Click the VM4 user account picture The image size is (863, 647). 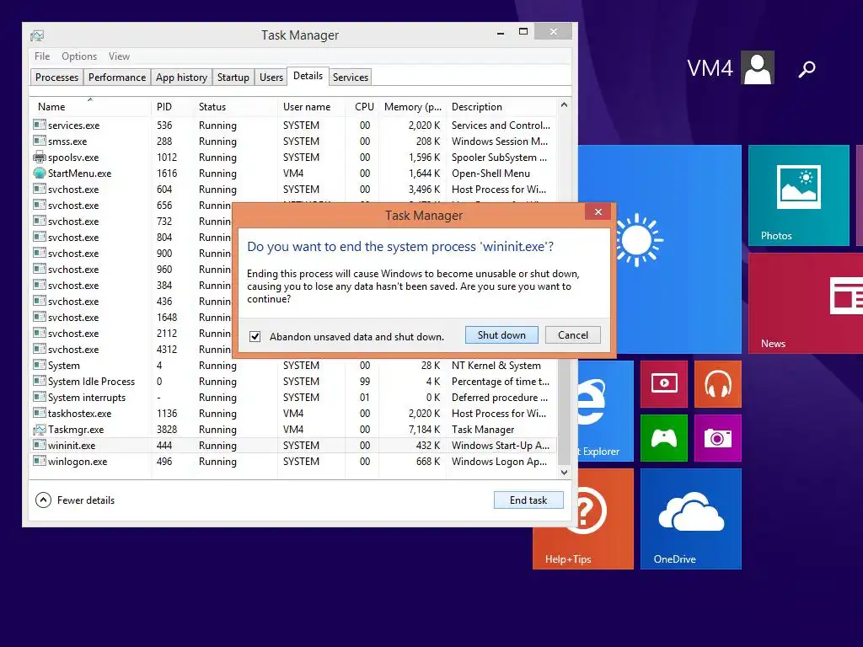pyautogui.click(x=758, y=67)
